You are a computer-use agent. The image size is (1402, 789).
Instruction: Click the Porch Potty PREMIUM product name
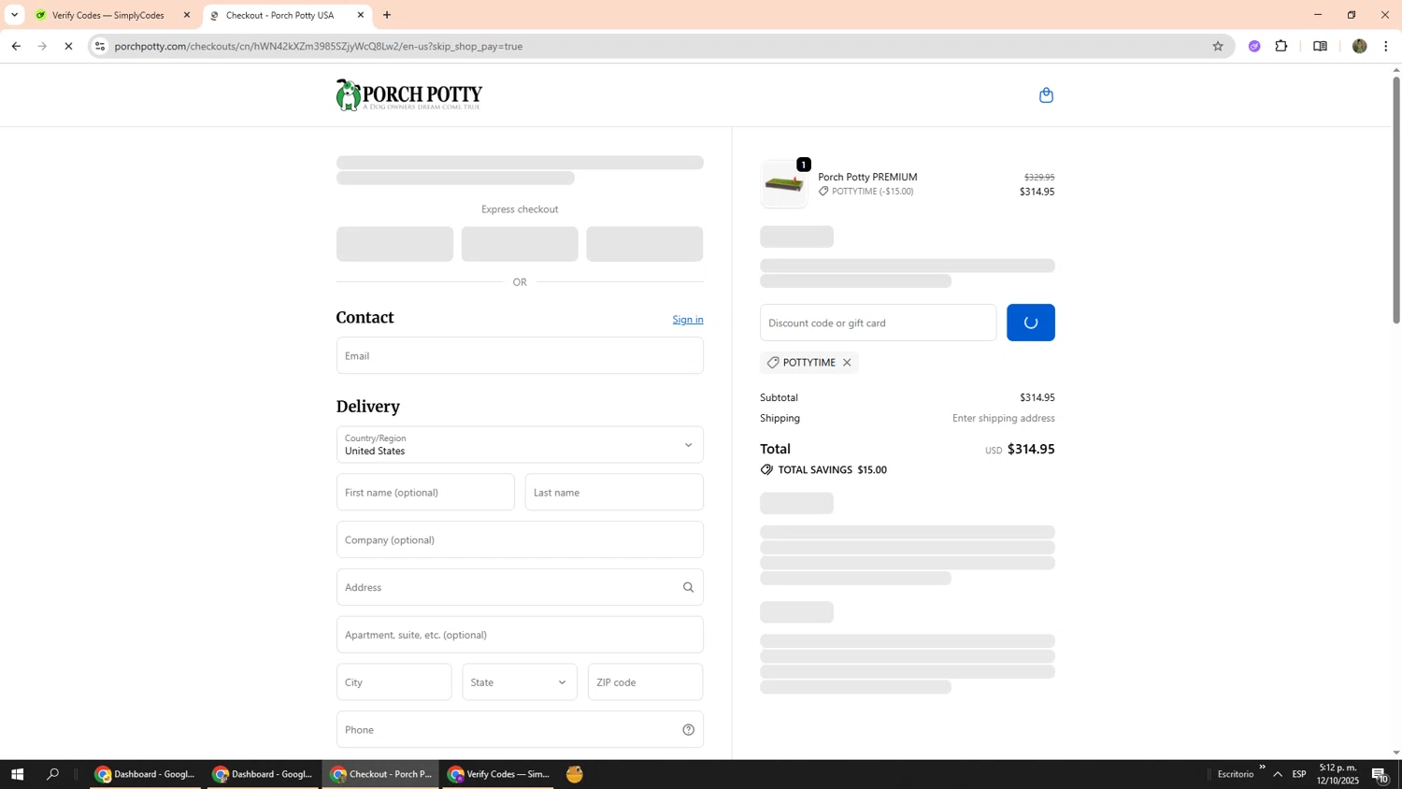867,178
